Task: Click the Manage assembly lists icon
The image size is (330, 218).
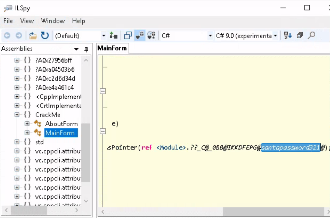Action: (x=114, y=36)
